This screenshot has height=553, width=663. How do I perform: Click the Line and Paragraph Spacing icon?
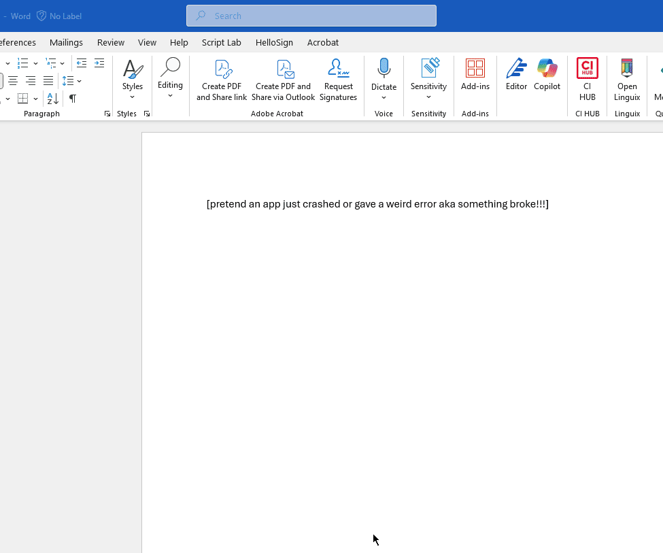point(67,81)
